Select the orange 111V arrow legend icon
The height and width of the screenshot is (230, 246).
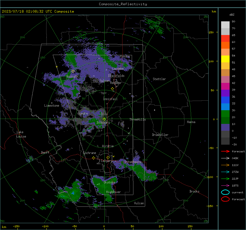(225, 165)
